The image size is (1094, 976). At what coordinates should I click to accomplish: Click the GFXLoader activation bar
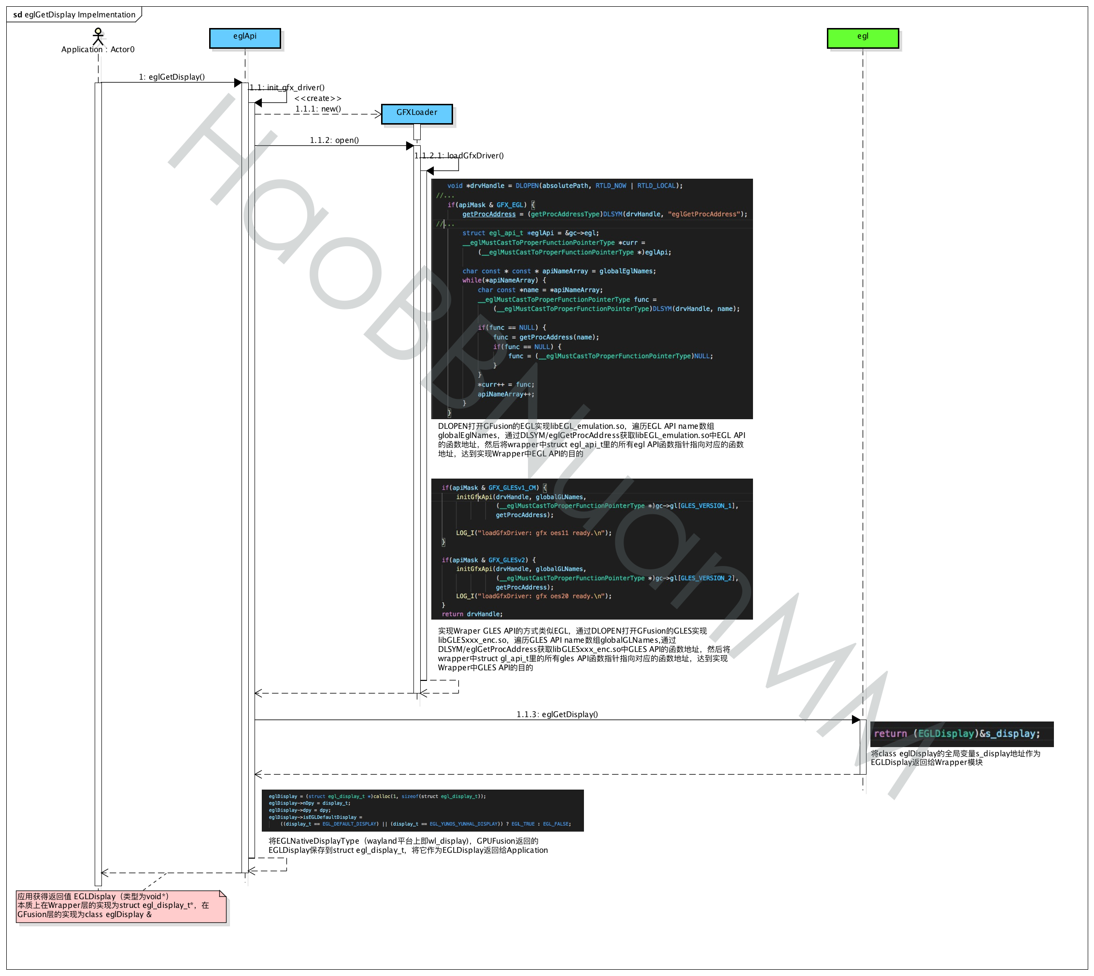tap(417, 375)
